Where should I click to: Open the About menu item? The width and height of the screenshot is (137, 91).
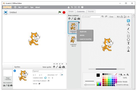(x=38, y=7)
